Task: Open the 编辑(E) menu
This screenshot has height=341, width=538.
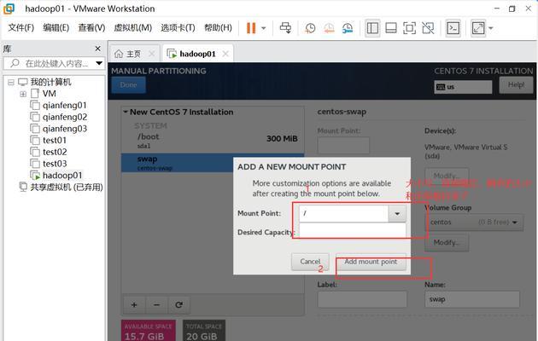Action: click(56, 28)
